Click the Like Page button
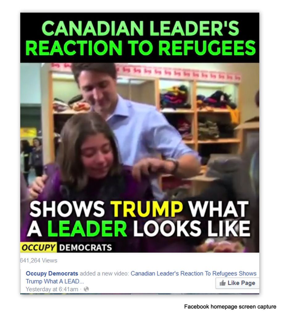Screen dimensions: 283x316 click(x=237, y=283)
